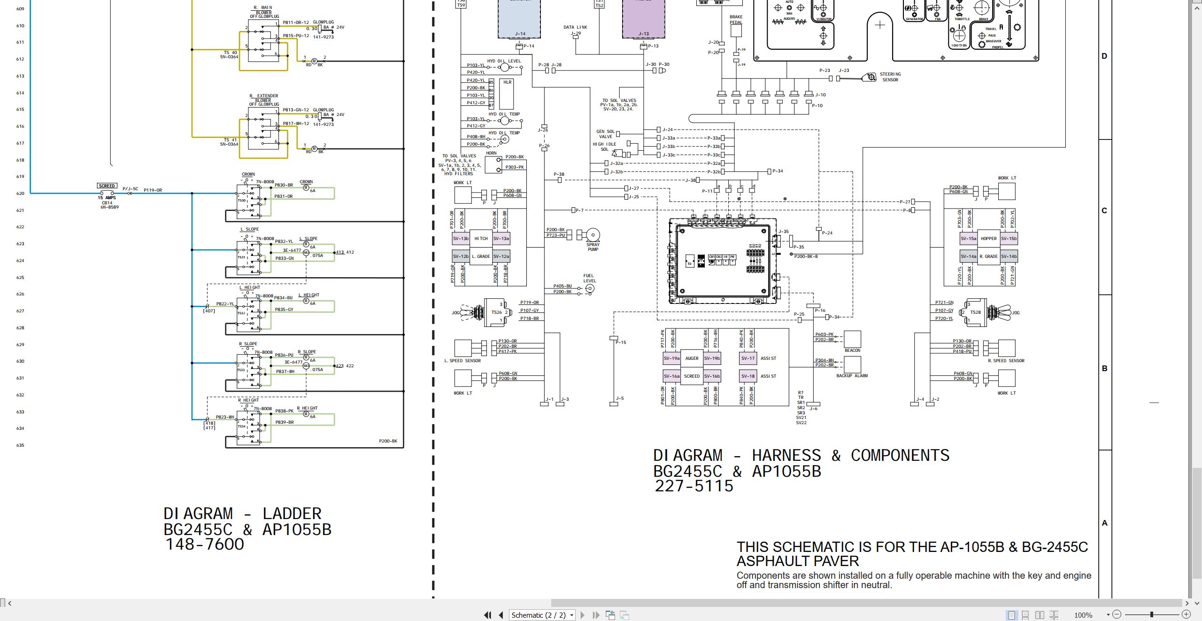Click the P200-BK-8 wire label
The image size is (1202, 621).
pyautogui.click(x=806, y=256)
